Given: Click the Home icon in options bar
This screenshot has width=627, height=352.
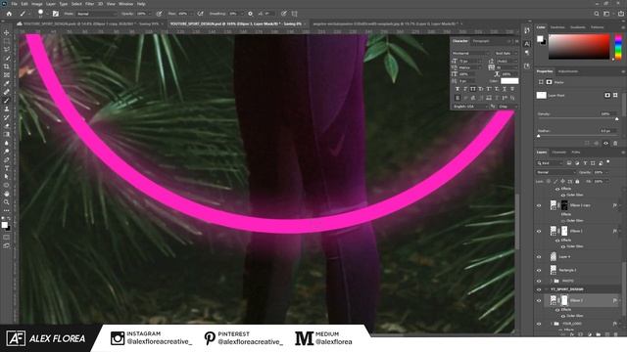Looking at the screenshot, I should [x=9, y=14].
